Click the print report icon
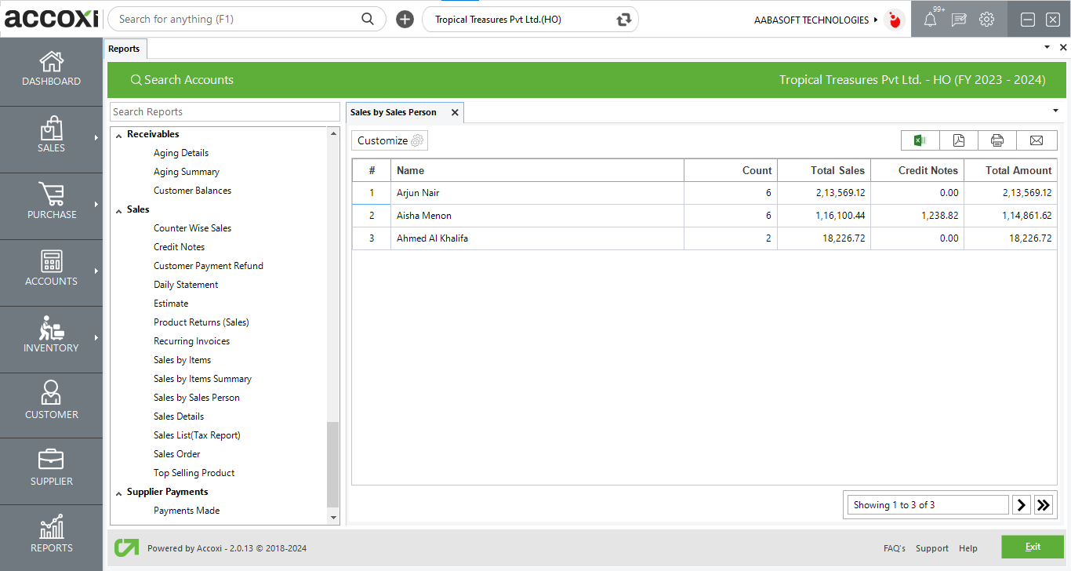Viewport: 1071px width, 571px height. (997, 140)
